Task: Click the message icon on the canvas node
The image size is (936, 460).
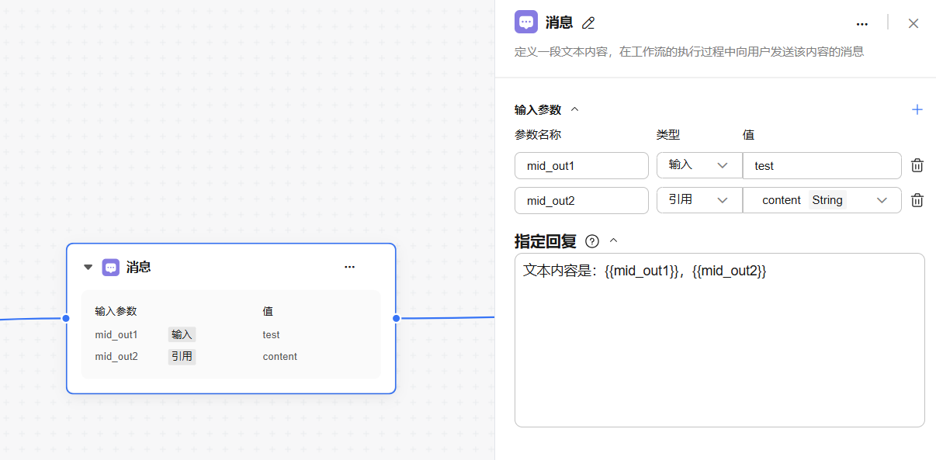Action: pyautogui.click(x=111, y=267)
